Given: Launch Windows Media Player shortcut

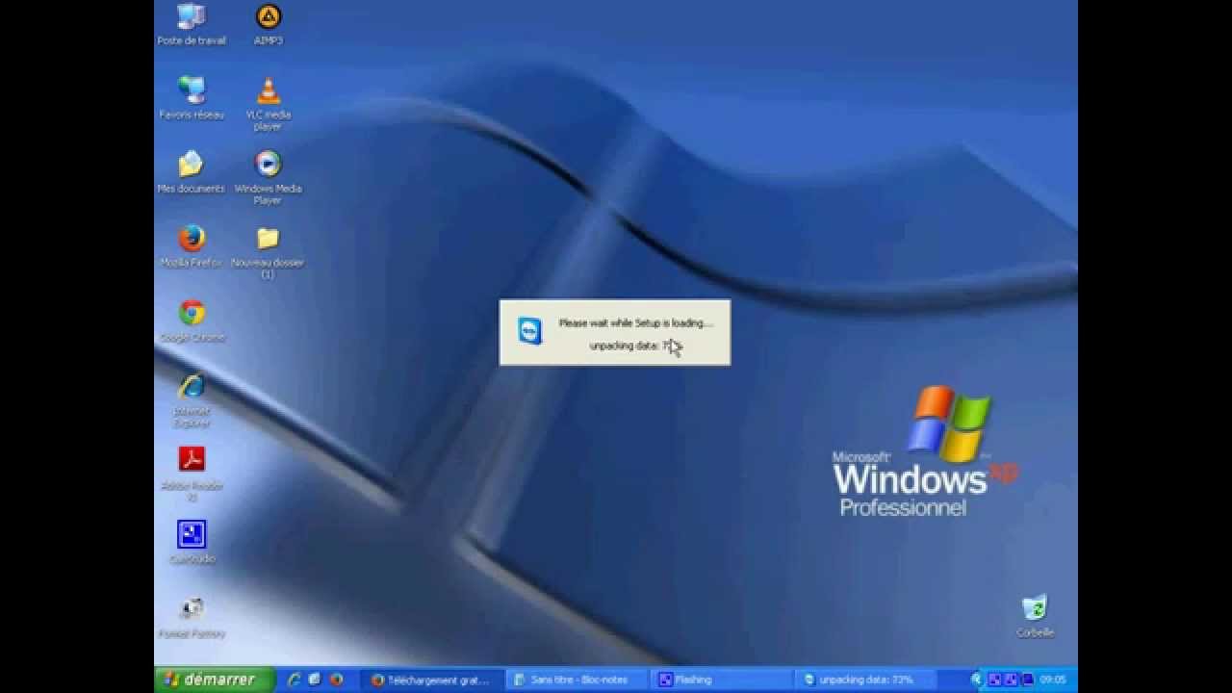Looking at the screenshot, I should click(x=268, y=177).
